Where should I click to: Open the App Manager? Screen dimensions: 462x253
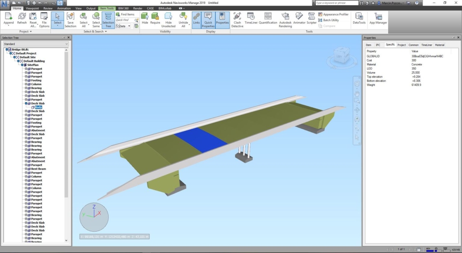[x=378, y=20]
